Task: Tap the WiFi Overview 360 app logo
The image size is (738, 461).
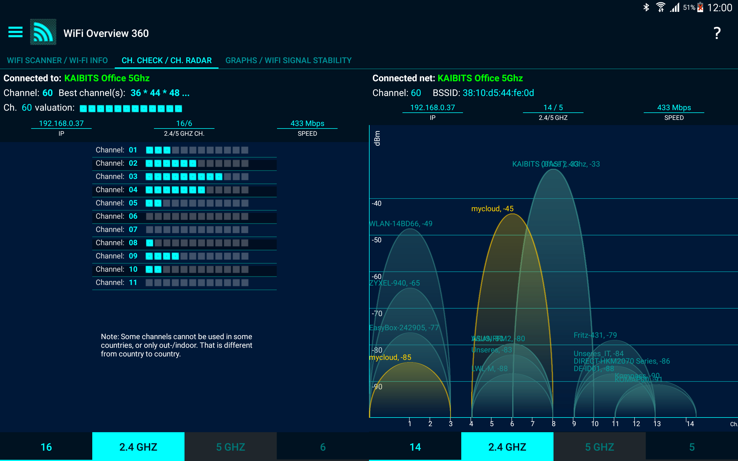Action: tap(43, 32)
